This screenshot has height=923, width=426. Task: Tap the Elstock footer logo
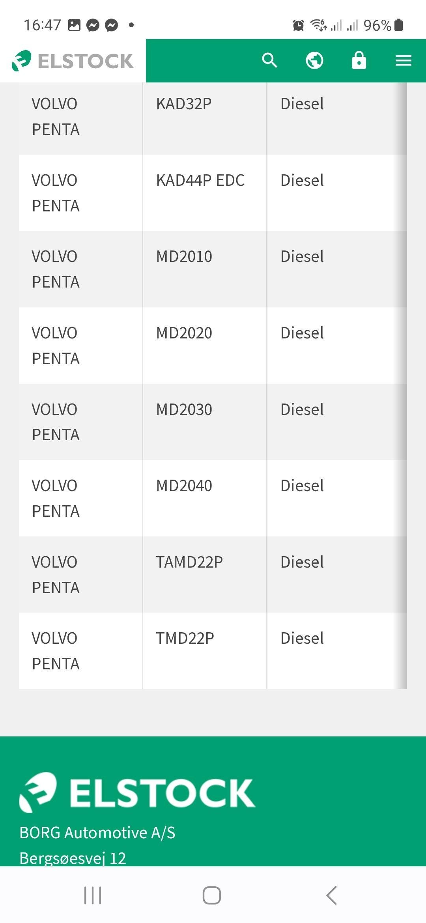coord(137,792)
